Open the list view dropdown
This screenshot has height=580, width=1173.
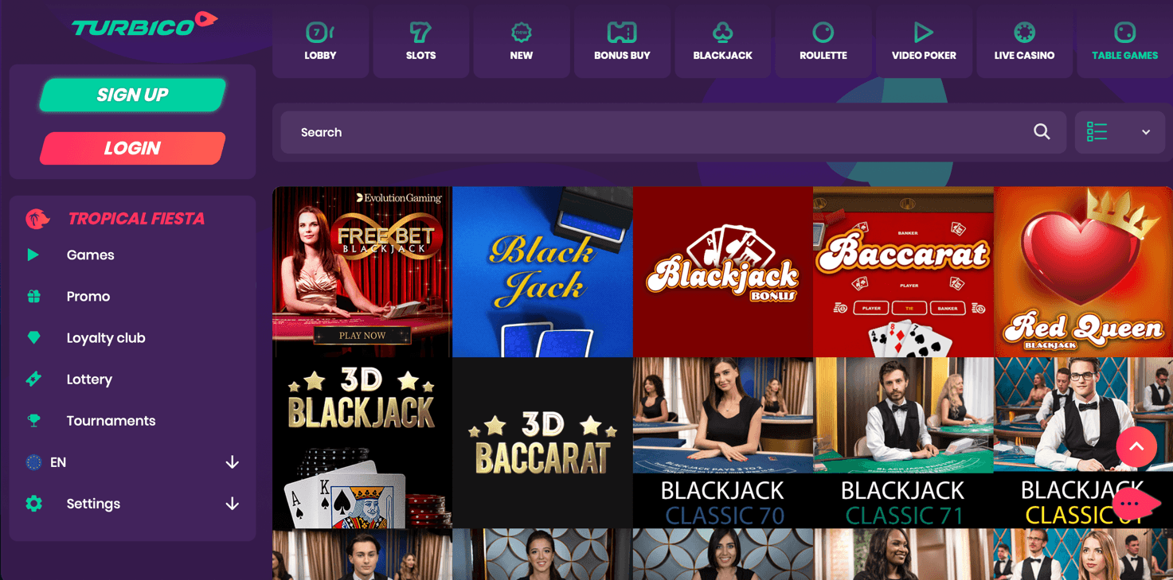click(x=1120, y=132)
